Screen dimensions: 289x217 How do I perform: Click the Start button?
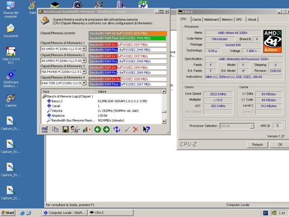pos(8,213)
